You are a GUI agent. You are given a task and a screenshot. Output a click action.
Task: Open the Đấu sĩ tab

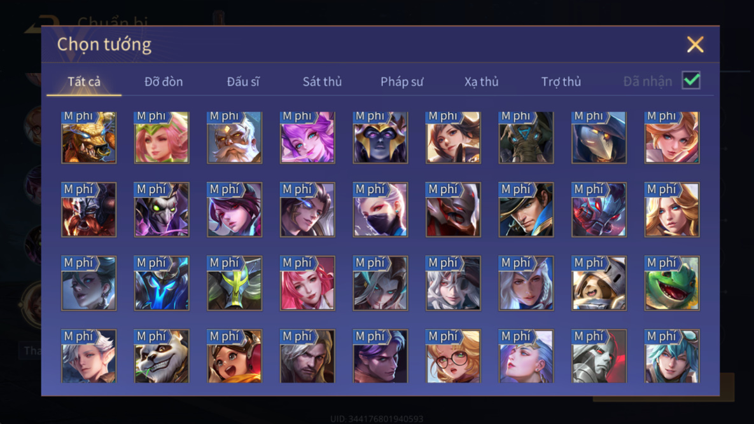pos(243,81)
